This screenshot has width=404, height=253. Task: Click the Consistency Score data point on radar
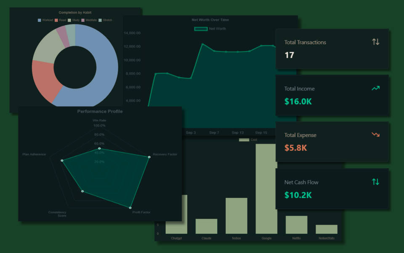coord(82,191)
